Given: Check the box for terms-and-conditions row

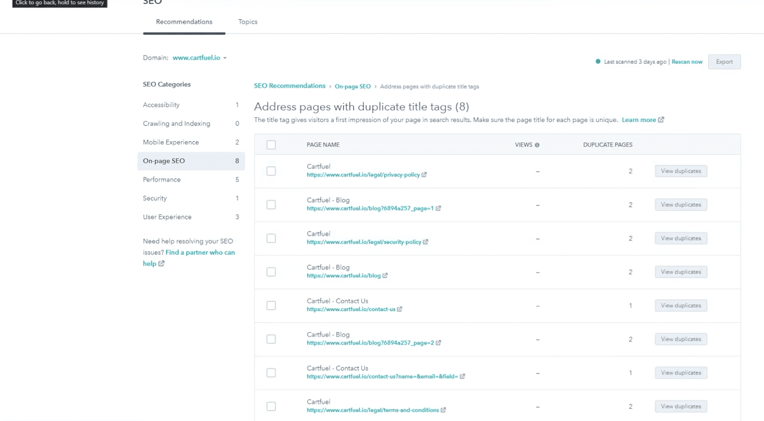Looking at the screenshot, I should tap(271, 406).
